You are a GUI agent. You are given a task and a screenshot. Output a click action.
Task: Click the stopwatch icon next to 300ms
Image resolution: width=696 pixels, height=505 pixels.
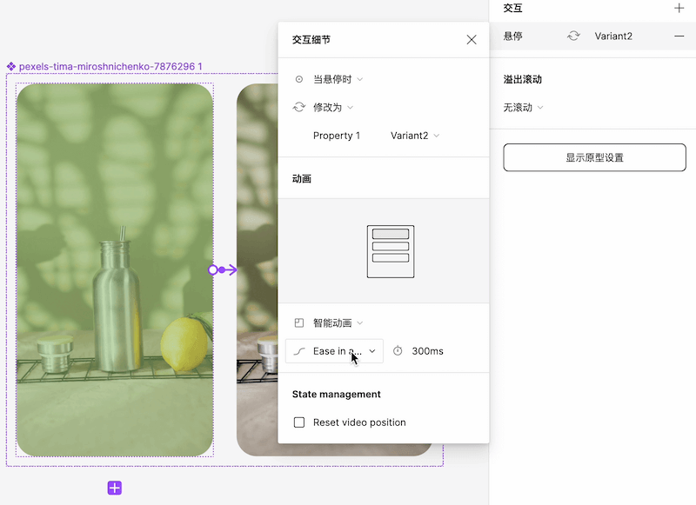[398, 351]
